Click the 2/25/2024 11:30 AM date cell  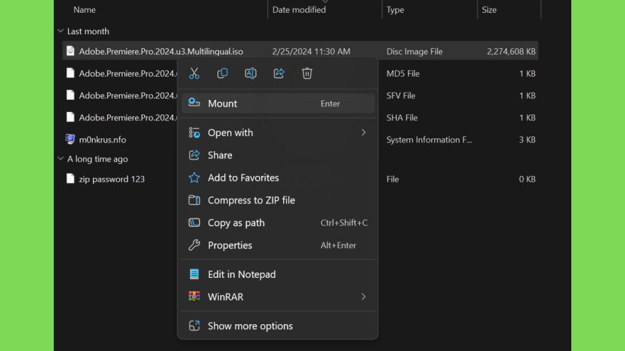click(x=311, y=51)
